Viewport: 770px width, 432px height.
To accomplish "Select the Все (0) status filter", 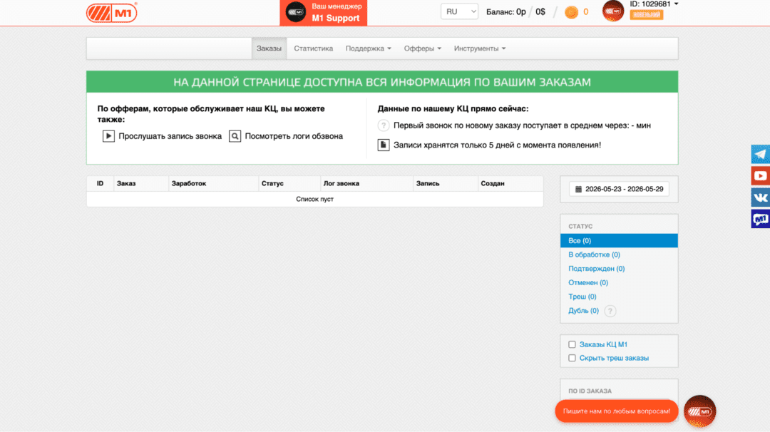I will pyautogui.click(x=619, y=240).
